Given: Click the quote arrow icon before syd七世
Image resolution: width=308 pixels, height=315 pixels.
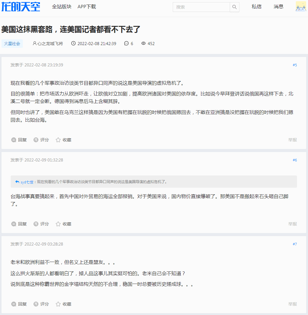Looking at the screenshot, I should pos(17,182).
